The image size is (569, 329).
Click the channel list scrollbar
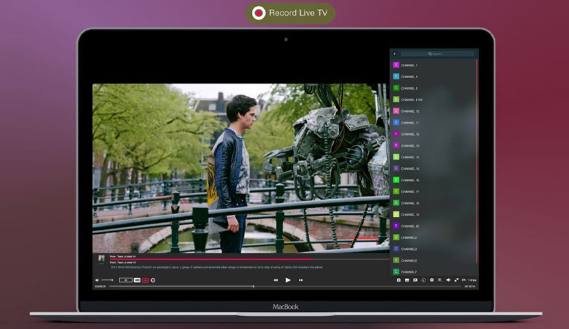[476, 161]
